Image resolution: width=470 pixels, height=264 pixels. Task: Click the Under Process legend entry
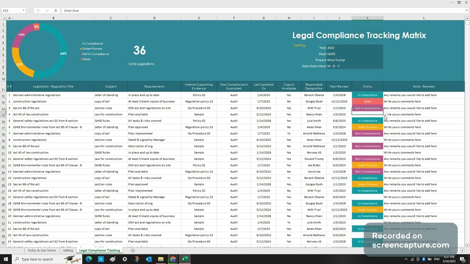(x=91, y=49)
